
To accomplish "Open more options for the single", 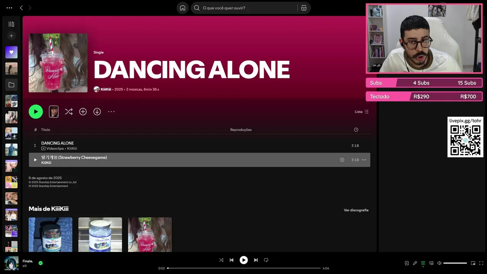I will (x=111, y=112).
